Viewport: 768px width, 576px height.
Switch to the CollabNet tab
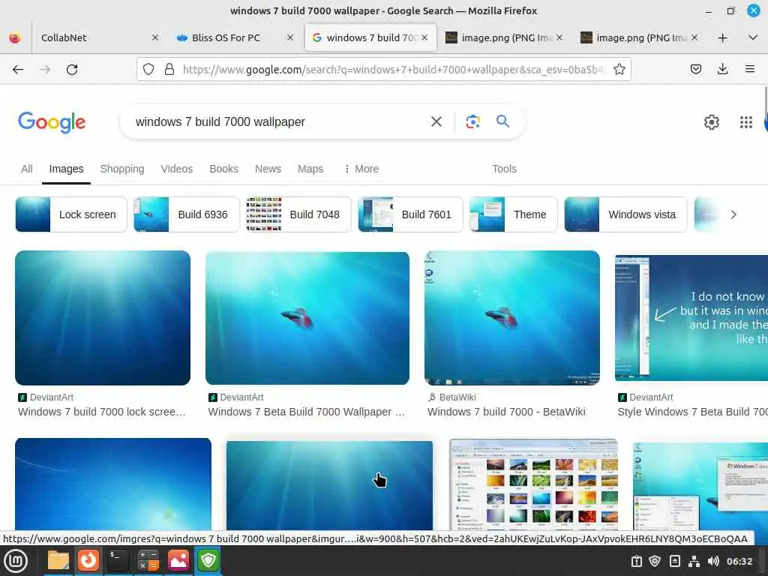(91, 37)
